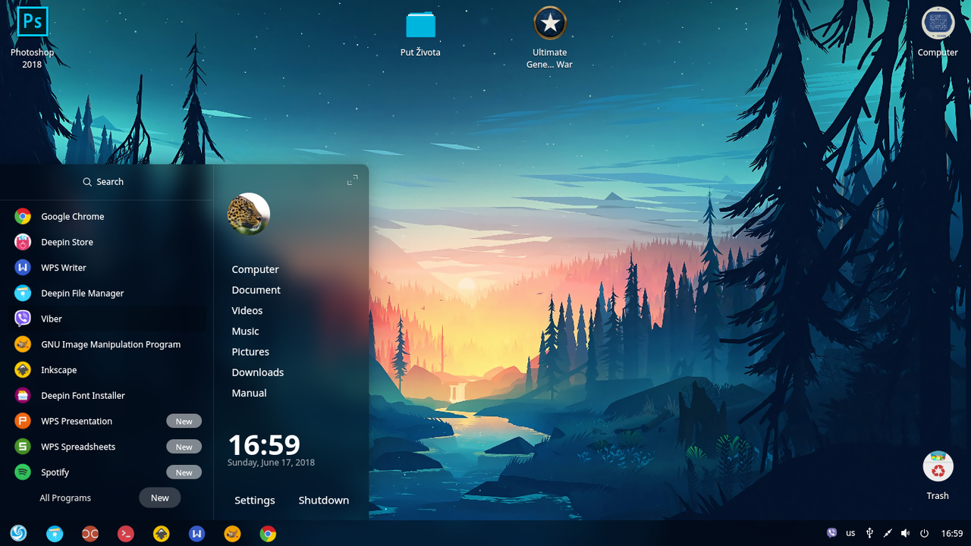Click the leopard user avatar

click(x=249, y=214)
